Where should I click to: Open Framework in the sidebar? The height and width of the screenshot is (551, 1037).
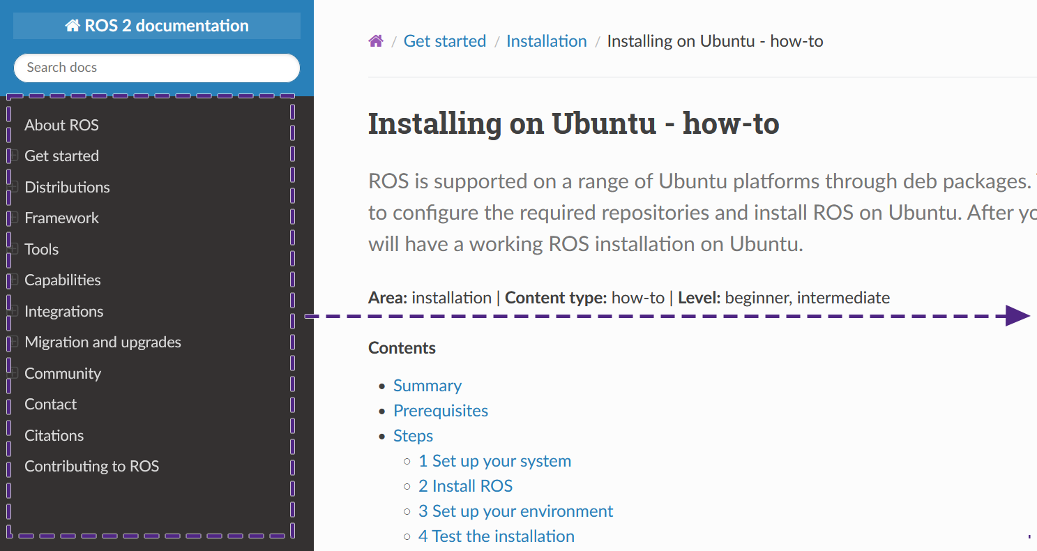61,218
